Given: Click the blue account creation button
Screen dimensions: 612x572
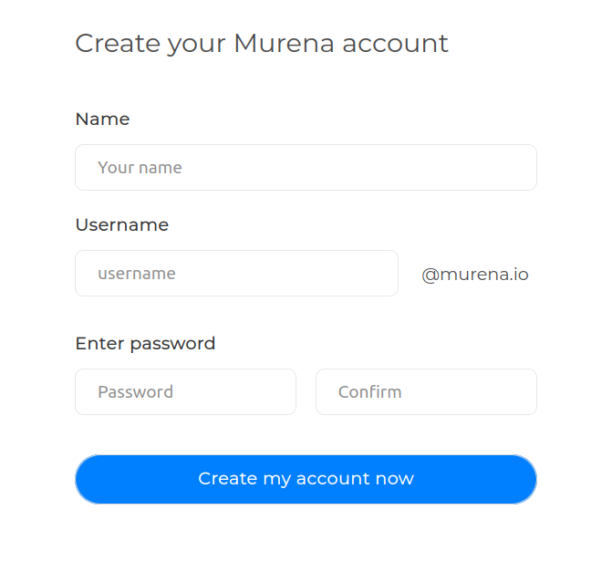Looking at the screenshot, I should (306, 479).
